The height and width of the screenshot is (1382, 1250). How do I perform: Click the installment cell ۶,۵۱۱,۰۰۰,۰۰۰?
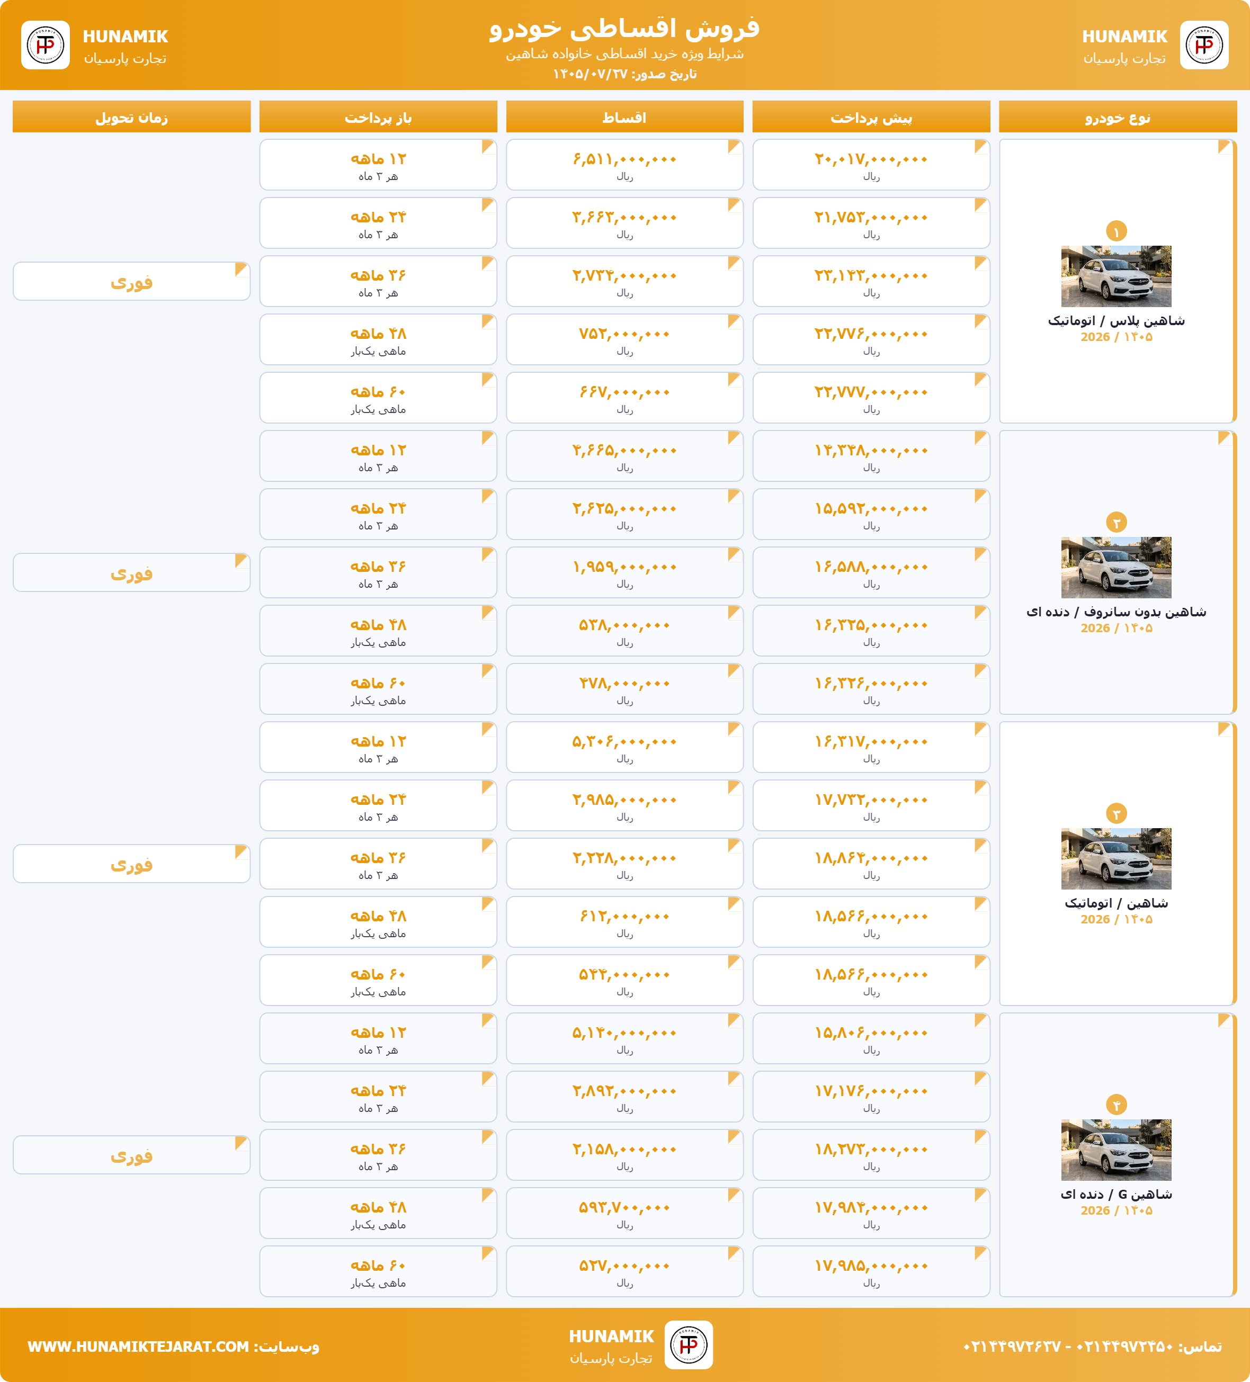(x=624, y=165)
